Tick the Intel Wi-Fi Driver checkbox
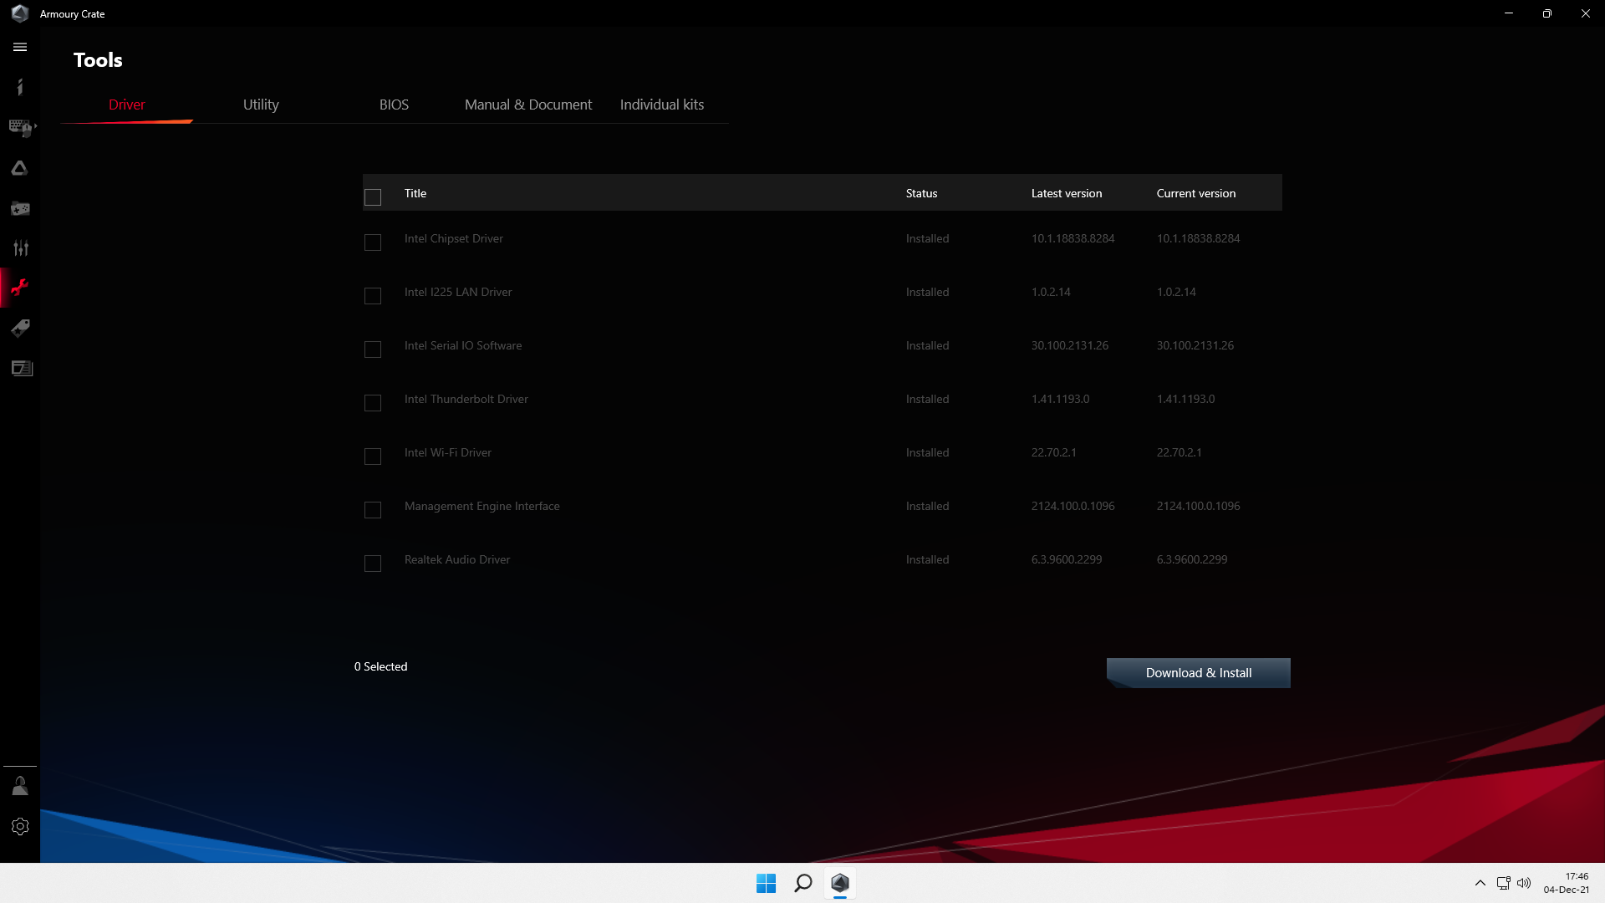Viewport: 1605px width, 903px height. (373, 457)
